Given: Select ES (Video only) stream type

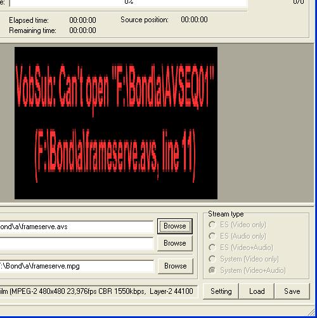Looking at the screenshot, I should (x=237, y=225).
